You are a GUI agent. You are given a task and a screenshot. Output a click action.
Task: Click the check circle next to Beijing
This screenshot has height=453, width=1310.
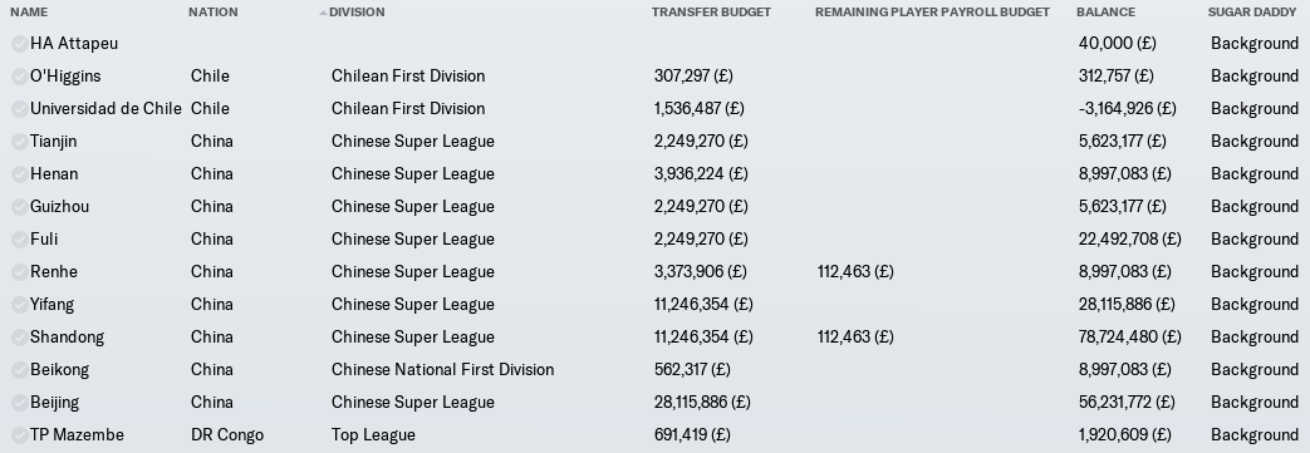click(19, 402)
